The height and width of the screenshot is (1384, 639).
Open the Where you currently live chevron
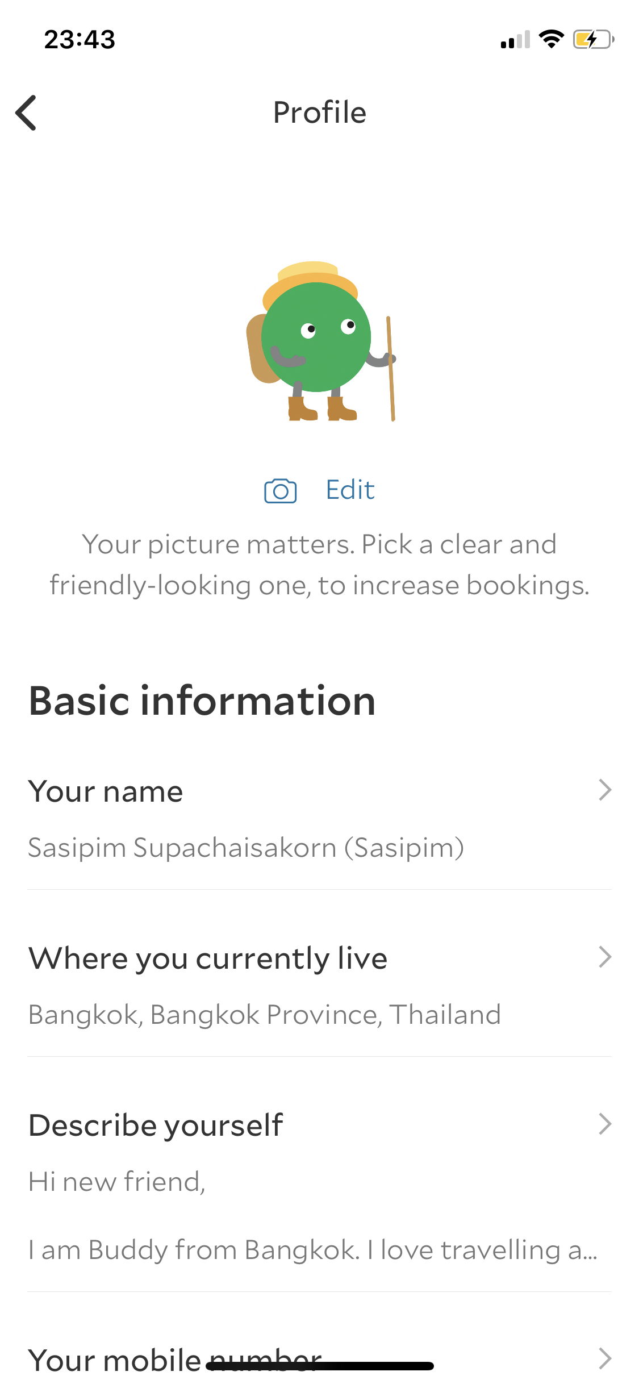(604, 957)
